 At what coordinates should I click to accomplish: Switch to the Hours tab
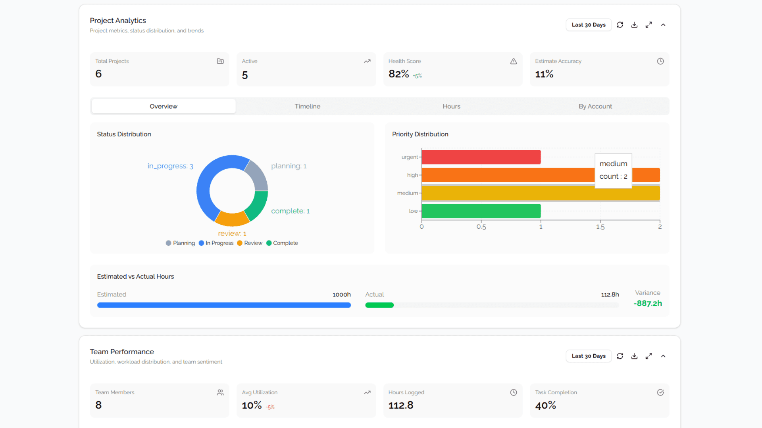pyautogui.click(x=452, y=106)
